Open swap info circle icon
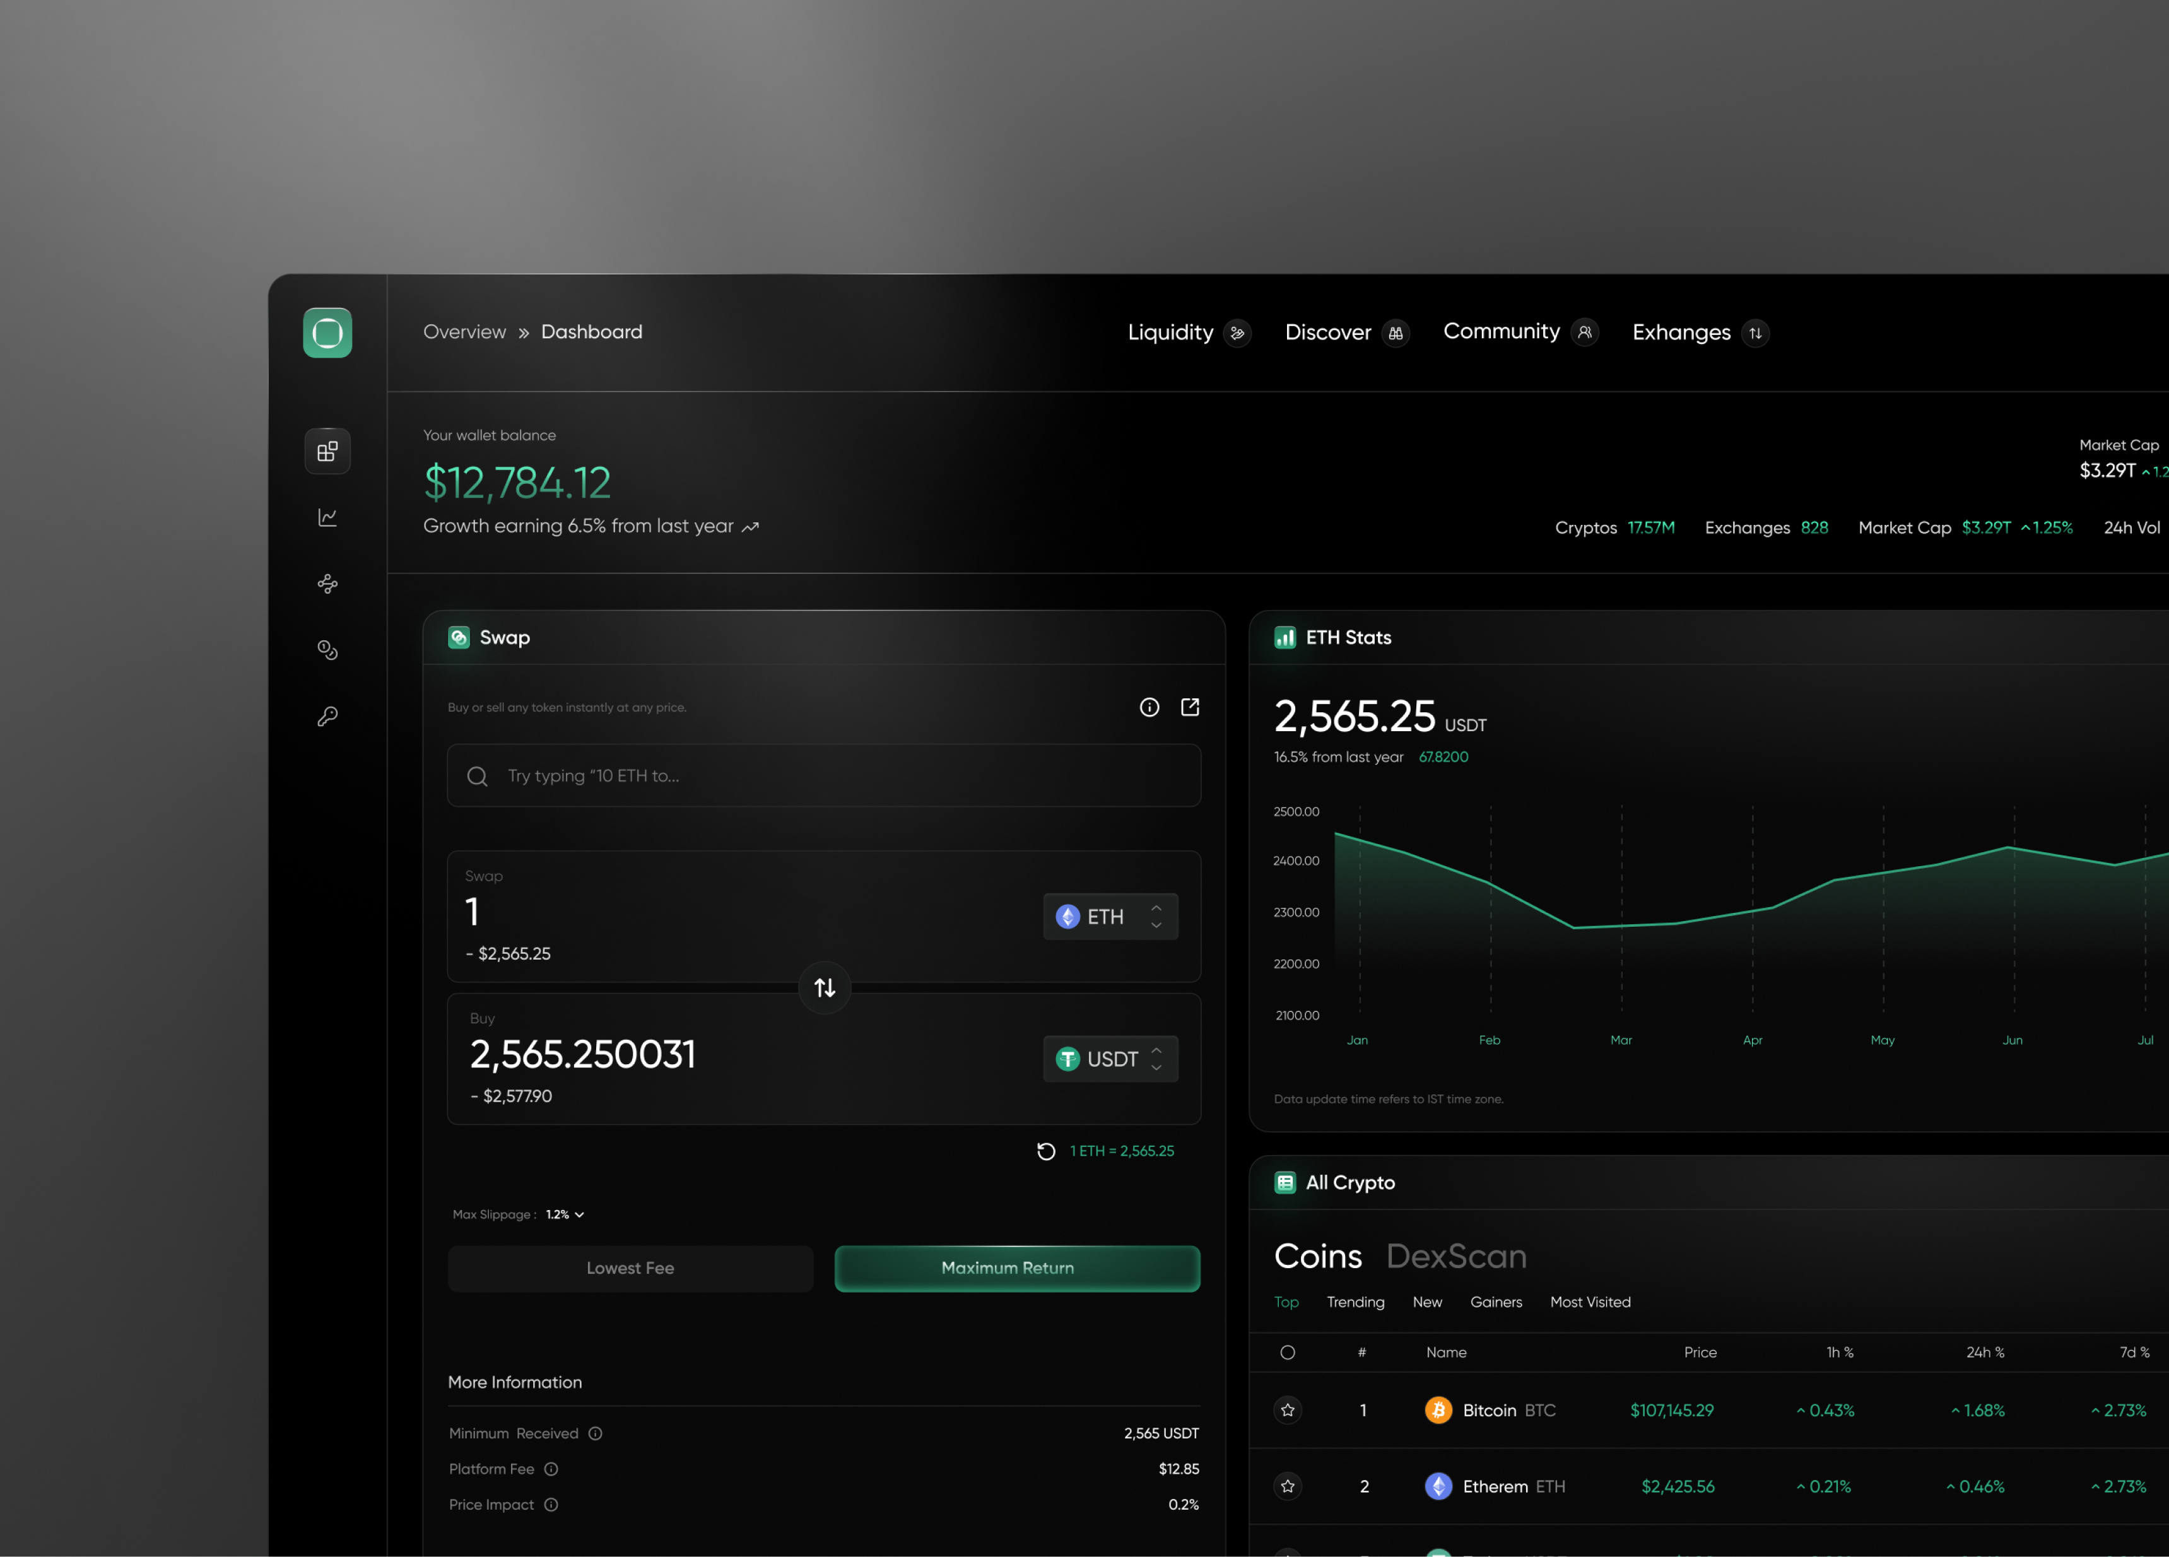 [x=1149, y=707]
